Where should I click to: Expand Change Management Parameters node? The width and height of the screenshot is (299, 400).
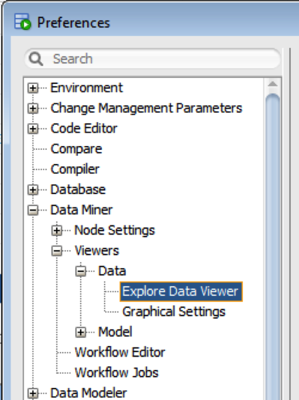click(33, 109)
